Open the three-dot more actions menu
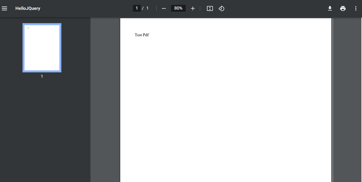The height and width of the screenshot is (182, 362). (356, 9)
